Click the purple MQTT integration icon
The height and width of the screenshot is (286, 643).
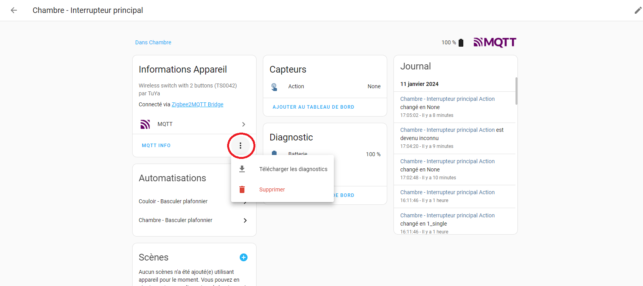145,124
